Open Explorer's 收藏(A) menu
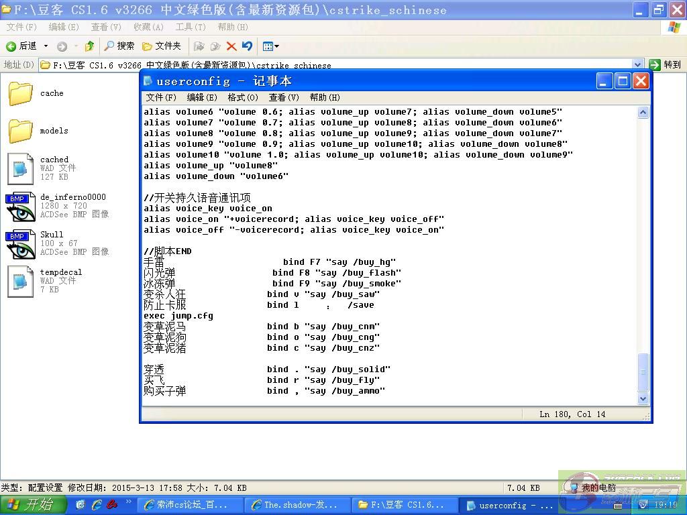Viewport: 687px width, 515px height. click(x=148, y=27)
